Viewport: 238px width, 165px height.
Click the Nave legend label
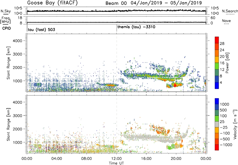click(x=226, y=21)
